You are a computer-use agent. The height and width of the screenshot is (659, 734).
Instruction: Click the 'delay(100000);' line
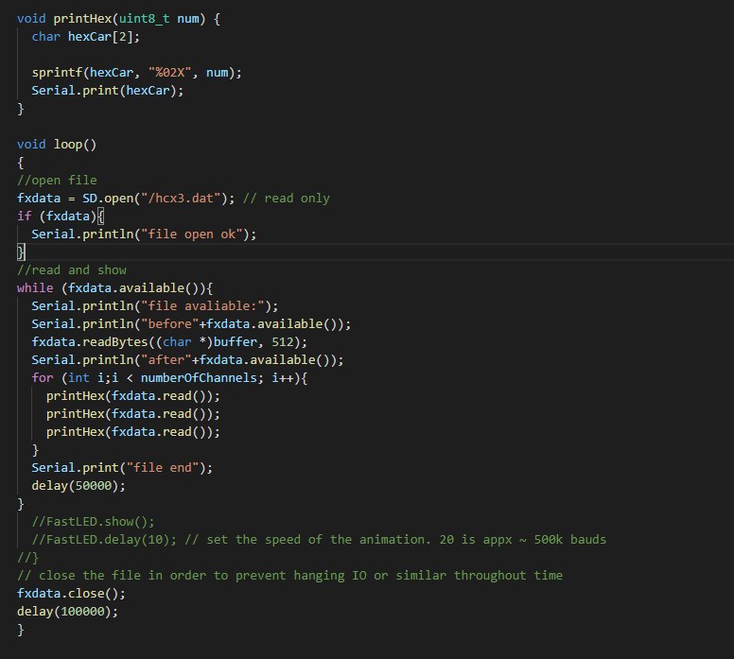click(x=68, y=612)
